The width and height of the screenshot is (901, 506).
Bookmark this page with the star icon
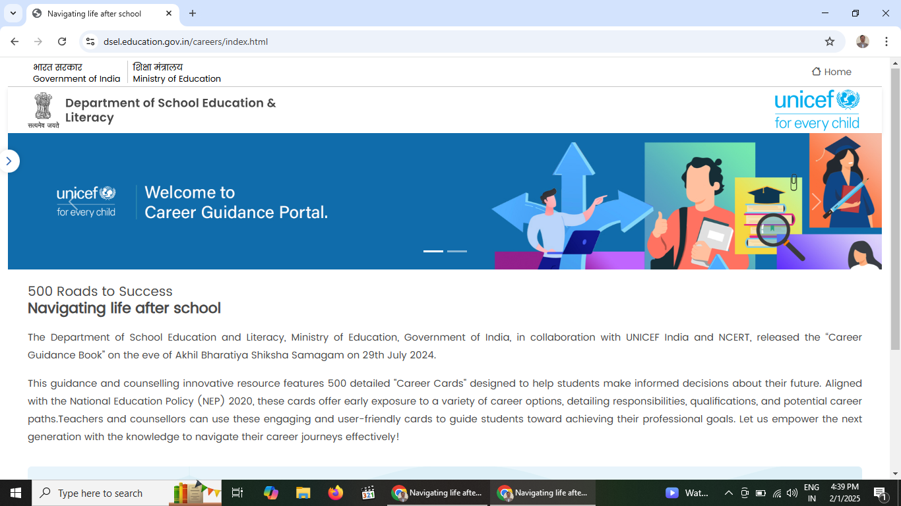(830, 42)
